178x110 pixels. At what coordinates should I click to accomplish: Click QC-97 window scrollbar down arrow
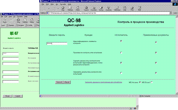point(137,106)
